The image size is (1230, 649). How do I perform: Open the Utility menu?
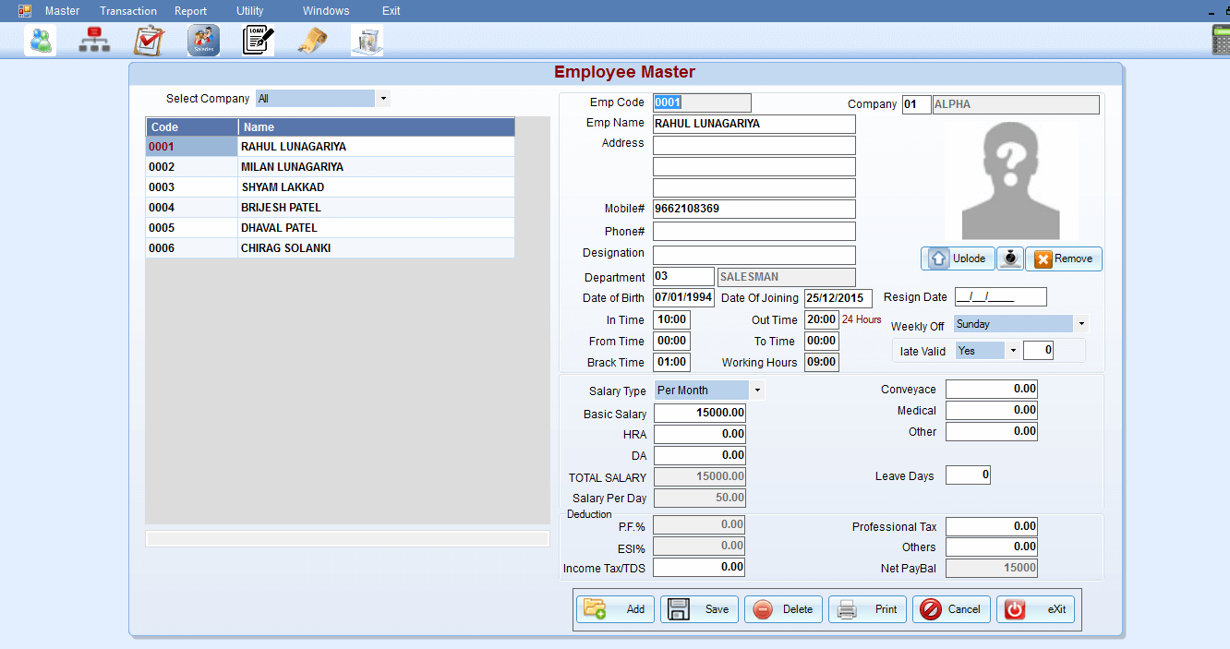click(249, 11)
